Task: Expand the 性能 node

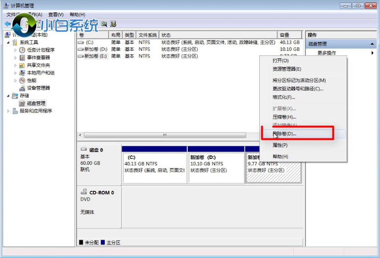Action: pyautogui.click(x=15, y=80)
